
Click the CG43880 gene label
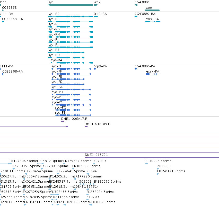[142, 2]
